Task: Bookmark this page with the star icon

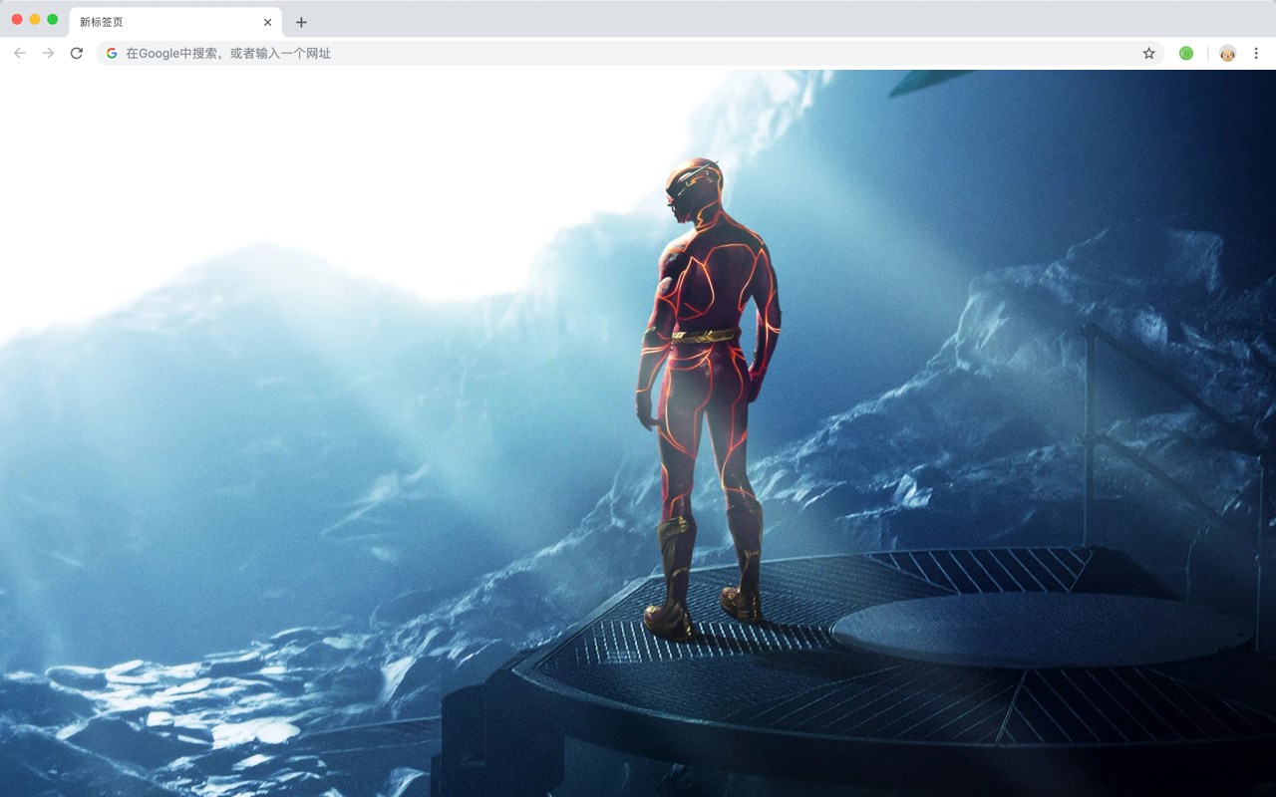Action: [x=1148, y=53]
